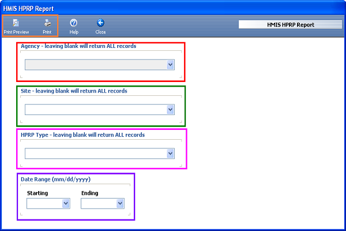Click the Print toolbar icon
Screen dimensions: 346x231
[x=47, y=26]
